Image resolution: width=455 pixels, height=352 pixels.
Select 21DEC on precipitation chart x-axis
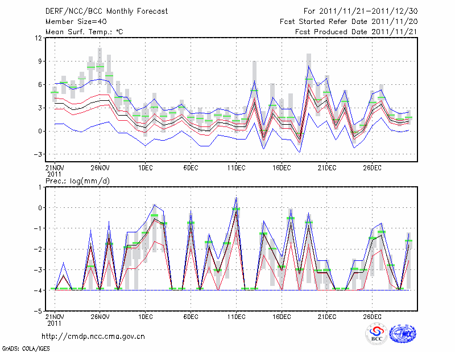coord(326,317)
